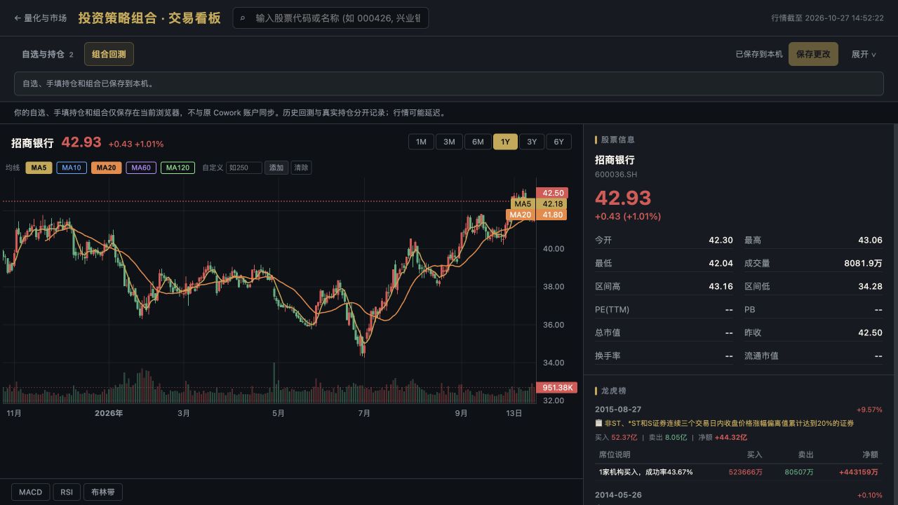Click the 最高 value 43.06
Screen dimensions: 898x505
click(870, 240)
